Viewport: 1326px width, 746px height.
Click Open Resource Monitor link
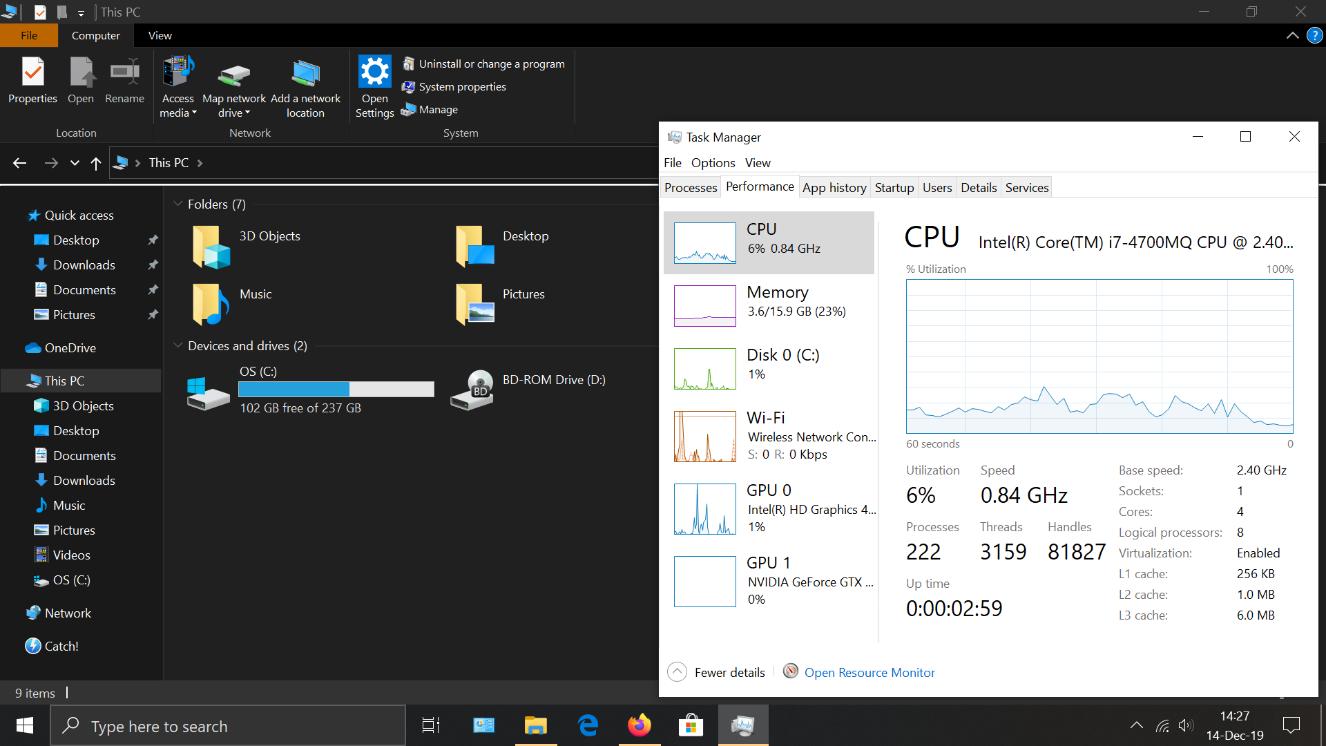click(869, 672)
